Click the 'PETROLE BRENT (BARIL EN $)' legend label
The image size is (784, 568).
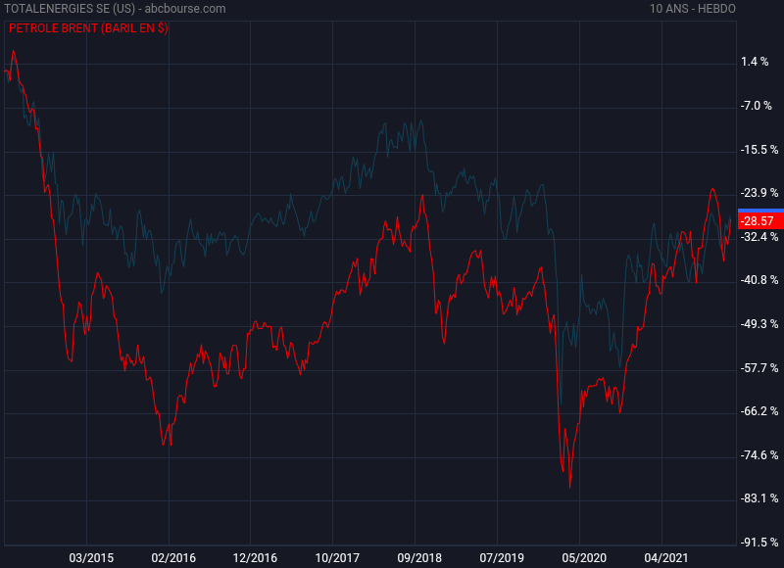88,28
